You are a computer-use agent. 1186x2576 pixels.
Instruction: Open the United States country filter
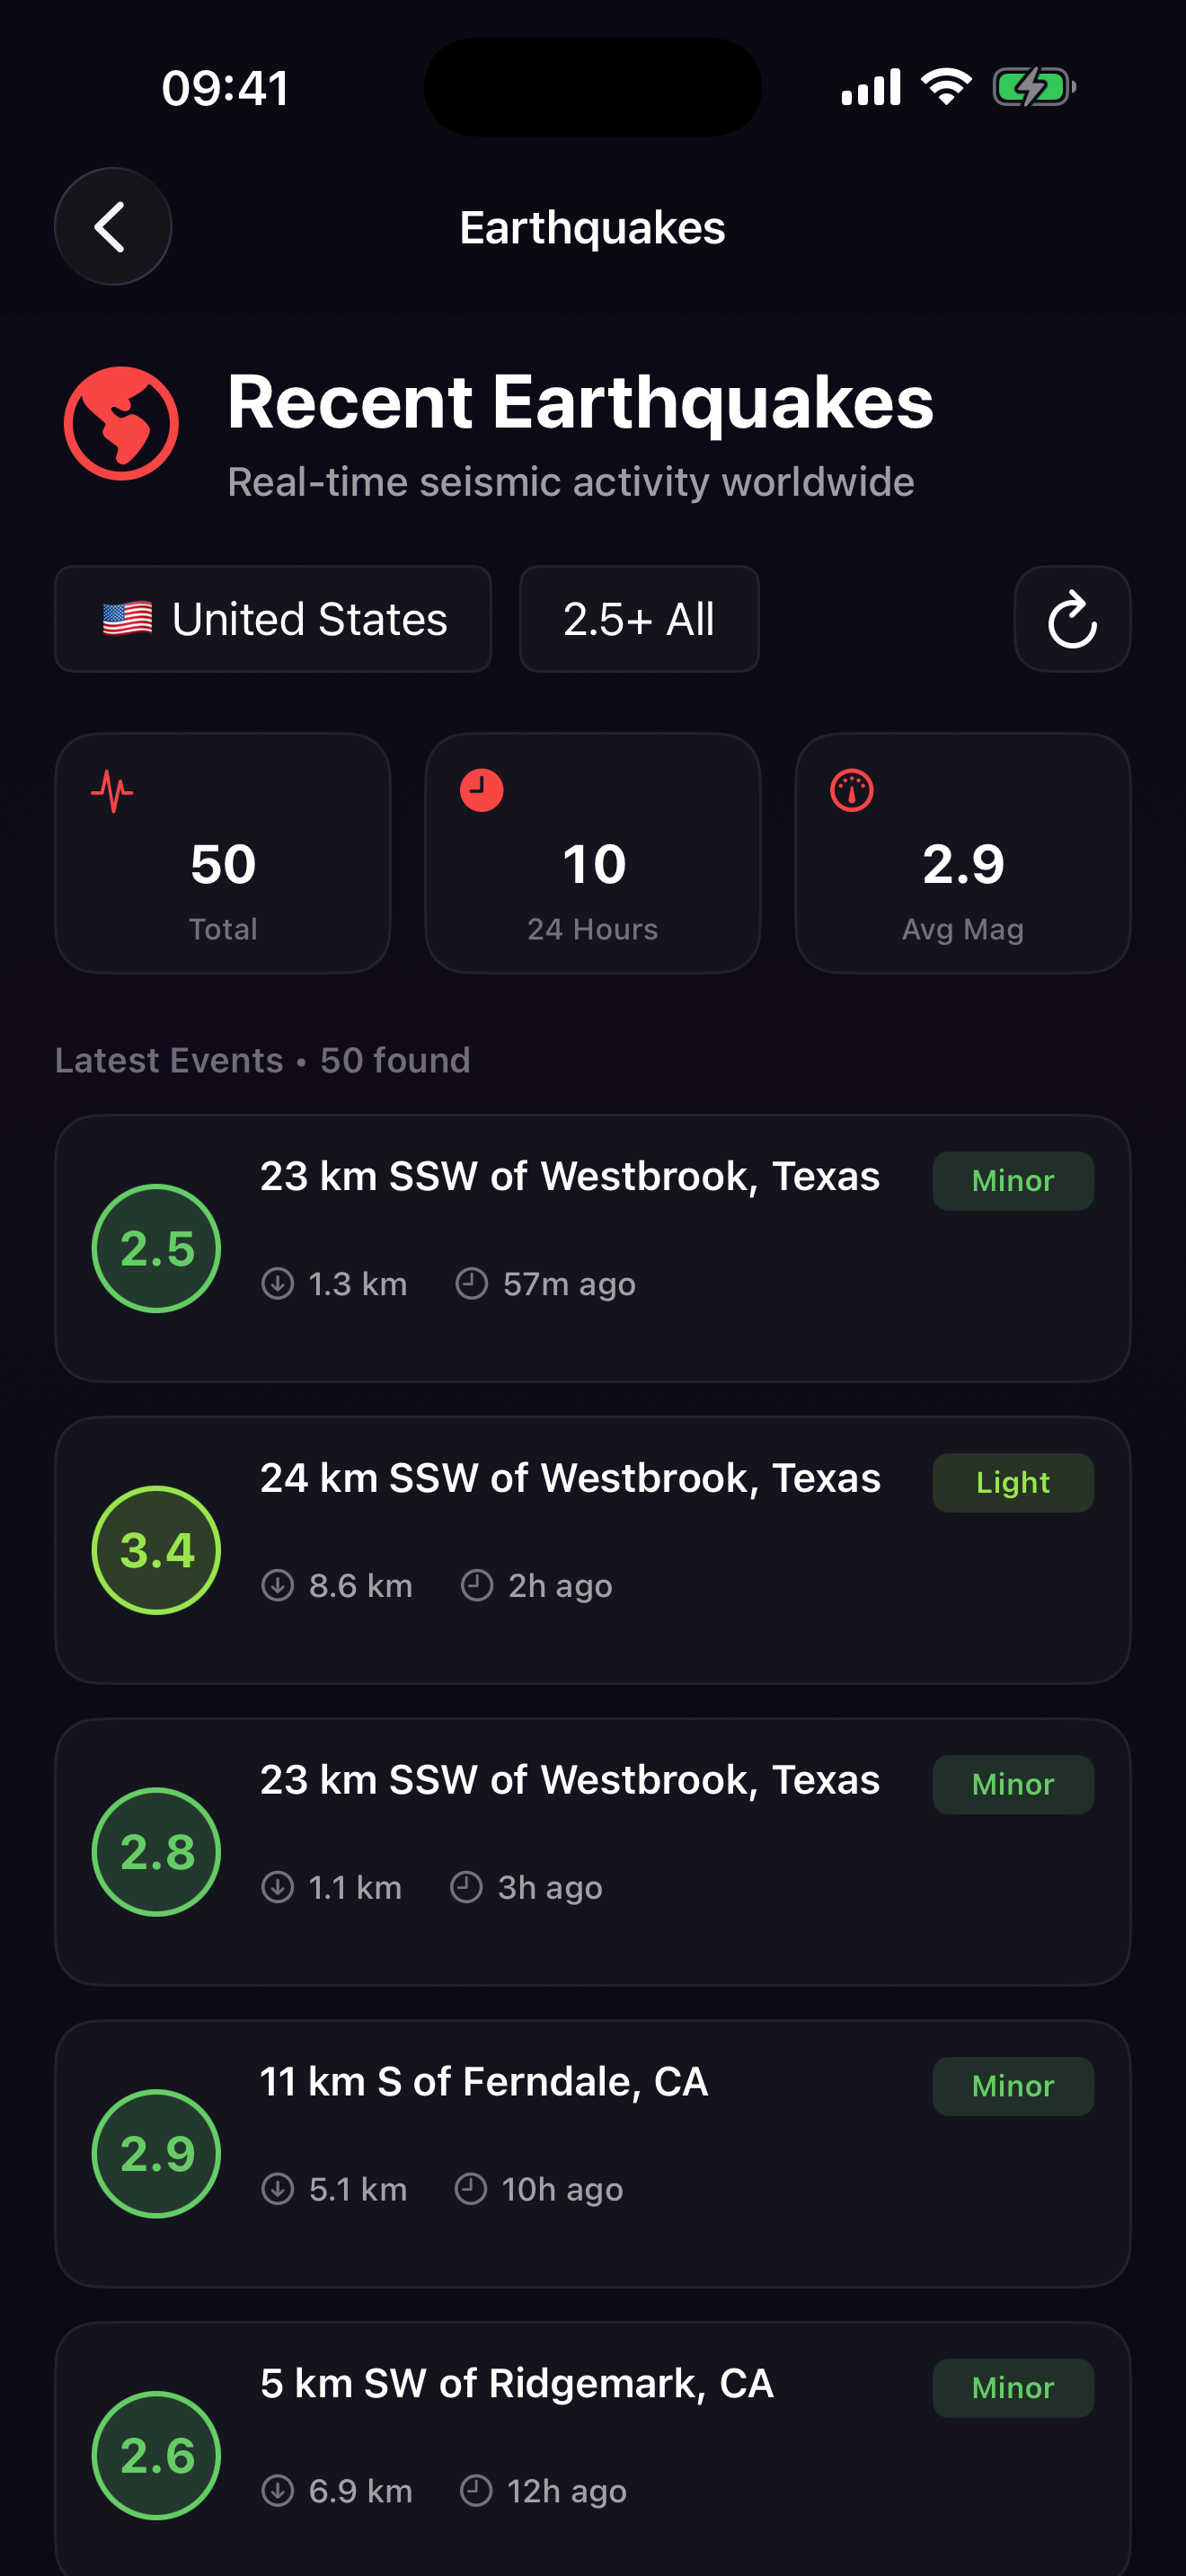pos(273,619)
